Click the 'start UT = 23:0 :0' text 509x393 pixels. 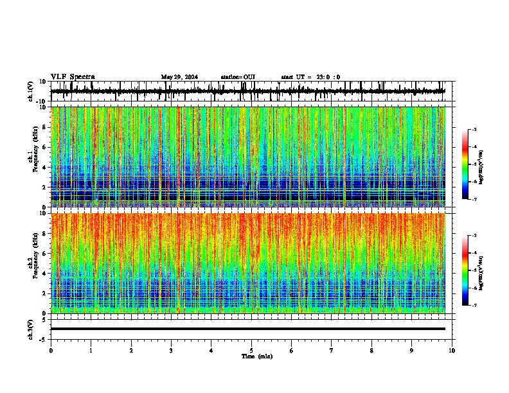310,77
